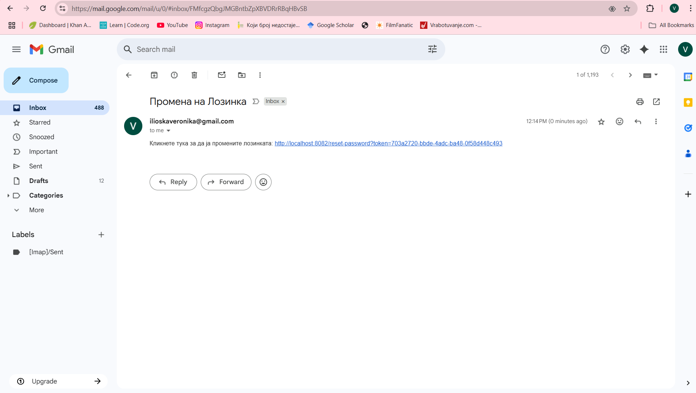Toggle the importance marker beside subject
Viewport: 696px width, 393px height.
(x=256, y=101)
